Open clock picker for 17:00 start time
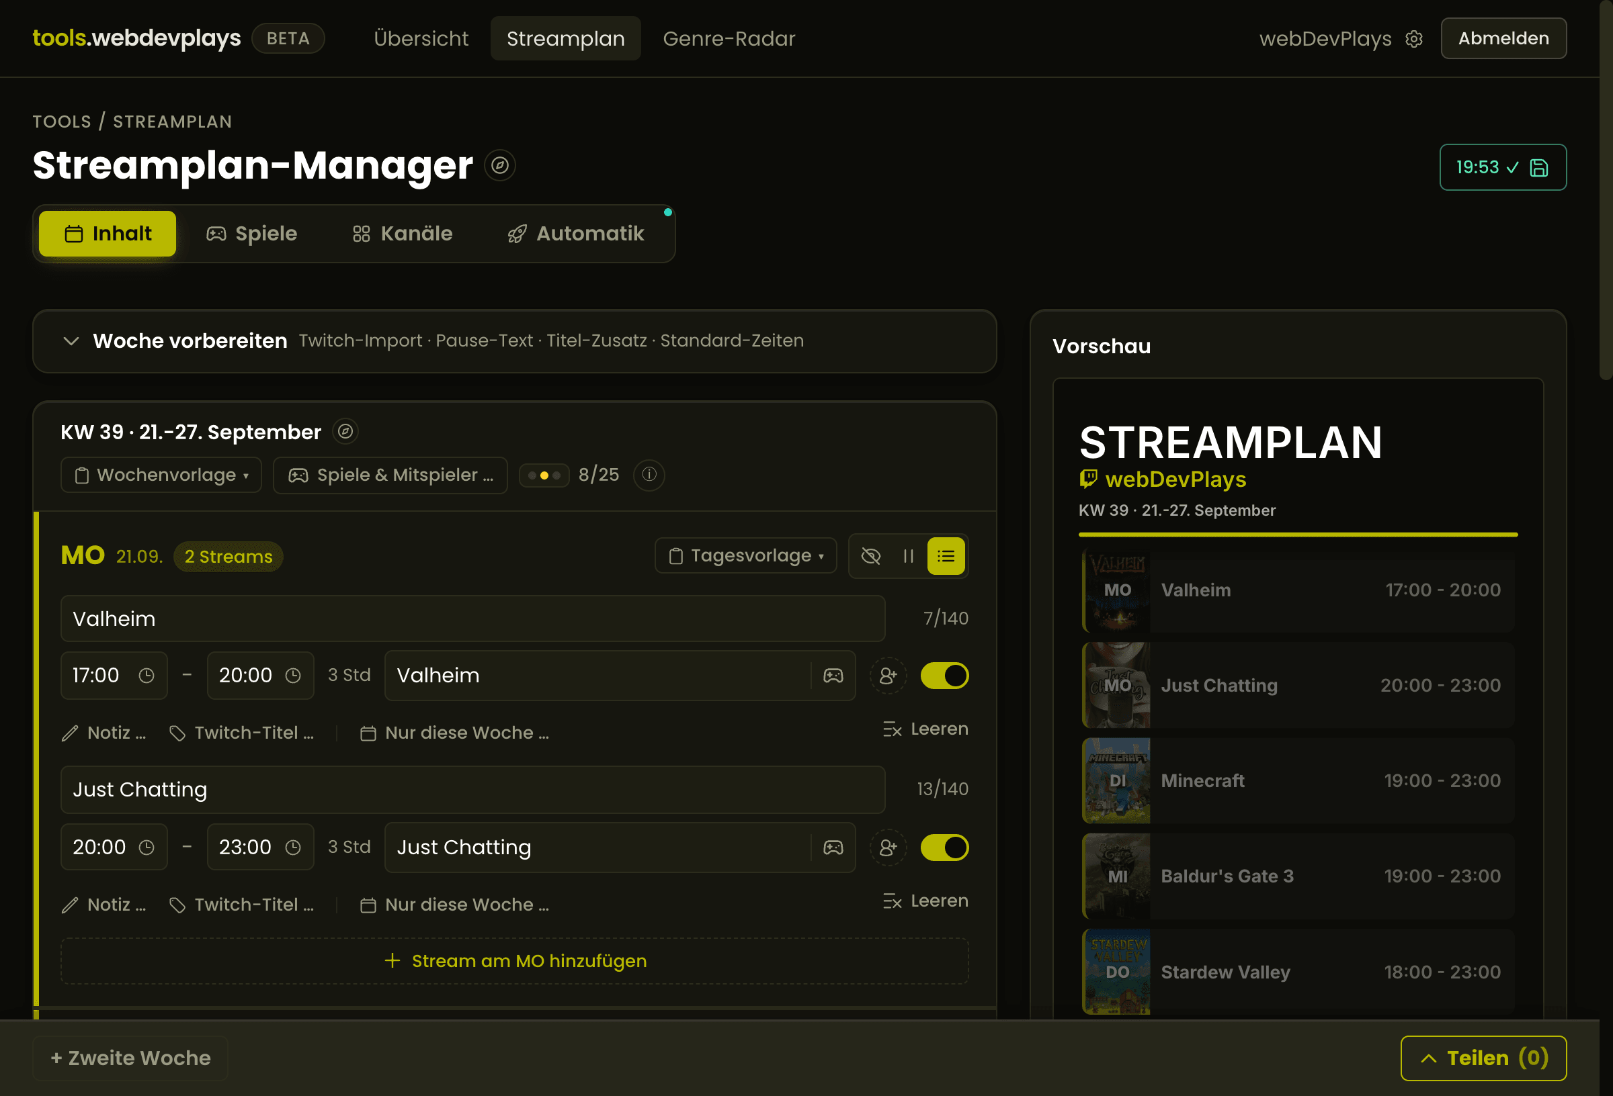 146,676
